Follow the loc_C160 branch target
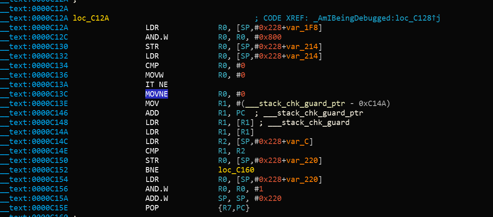Image resolution: width=493 pixels, height=217 pixels. [x=236, y=170]
